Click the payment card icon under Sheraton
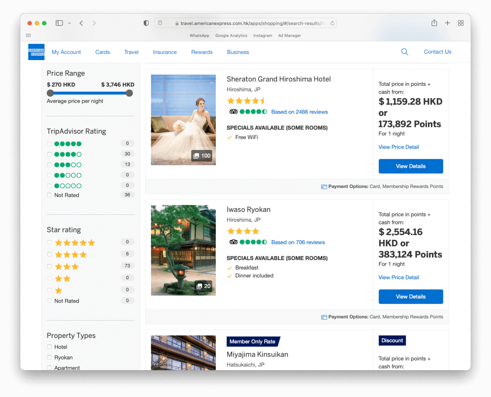The height and width of the screenshot is (397, 491). (x=324, y=187)
